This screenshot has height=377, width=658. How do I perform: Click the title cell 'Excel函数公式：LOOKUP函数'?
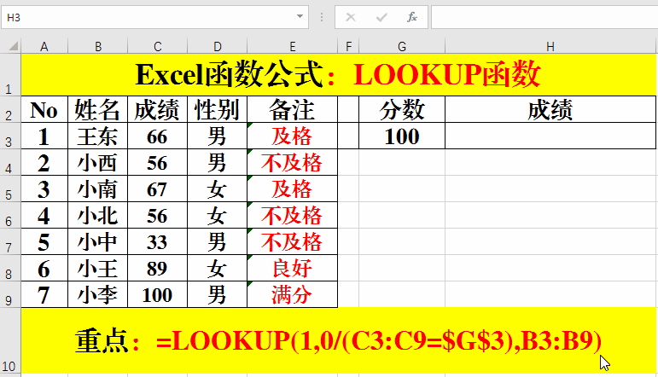pyautogui.click(x=338, y=75)
